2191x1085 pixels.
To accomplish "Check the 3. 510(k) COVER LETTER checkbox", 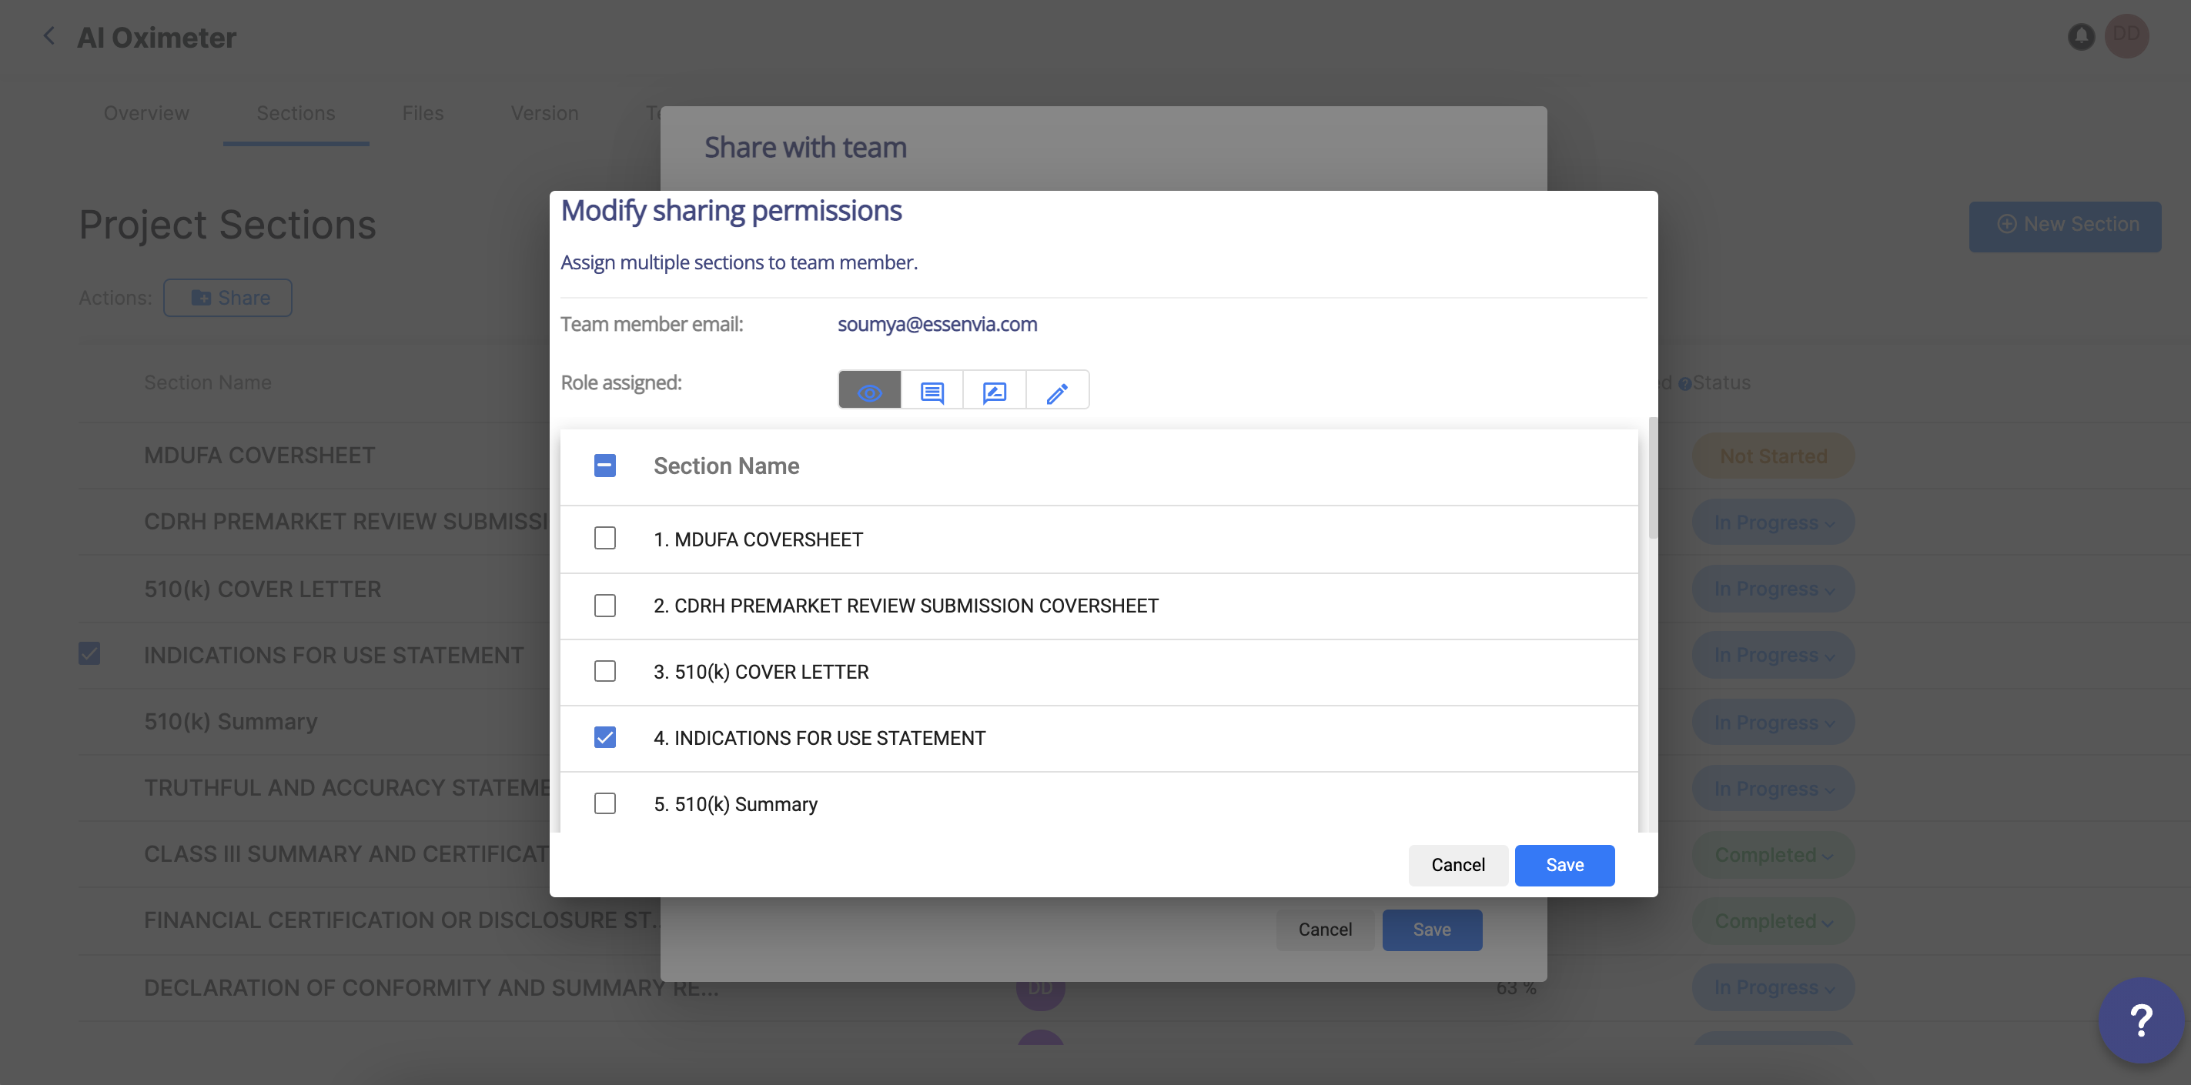I will tap(605, 671).
